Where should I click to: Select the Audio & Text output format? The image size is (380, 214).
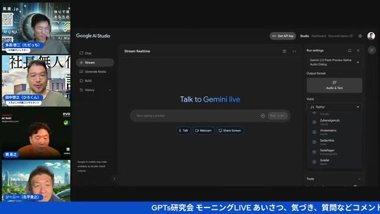coord(334,85)
